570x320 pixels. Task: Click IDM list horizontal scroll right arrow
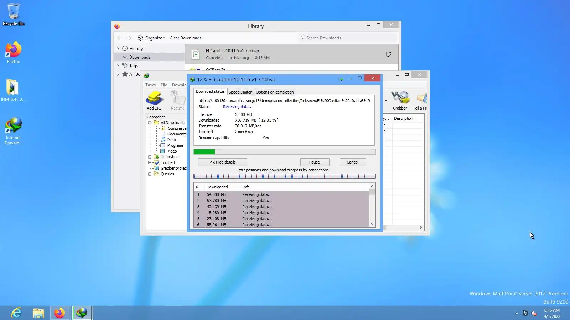421,228
